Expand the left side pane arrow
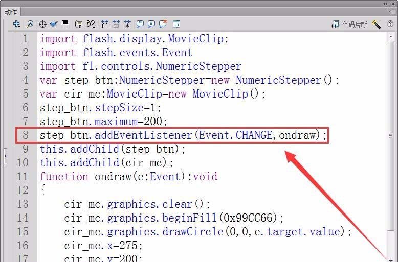 [x=6, y=156]
